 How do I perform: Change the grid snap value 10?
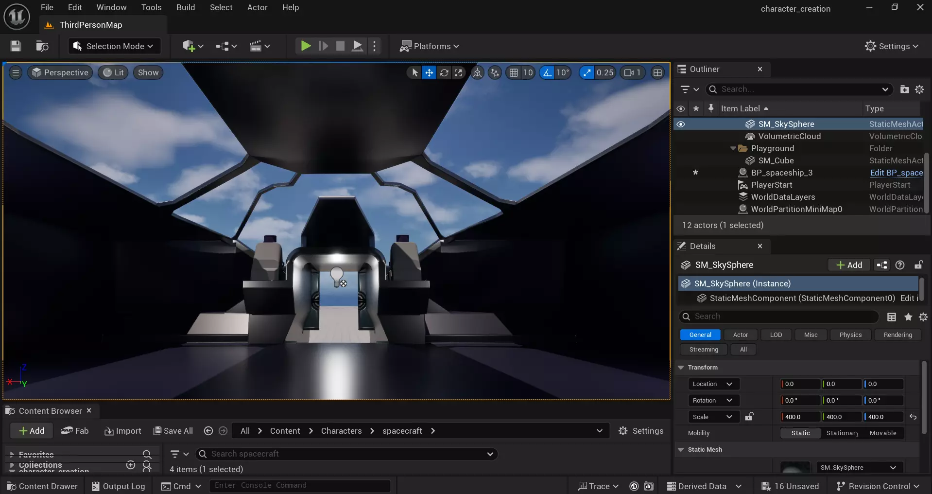click(x=528, y=72)
